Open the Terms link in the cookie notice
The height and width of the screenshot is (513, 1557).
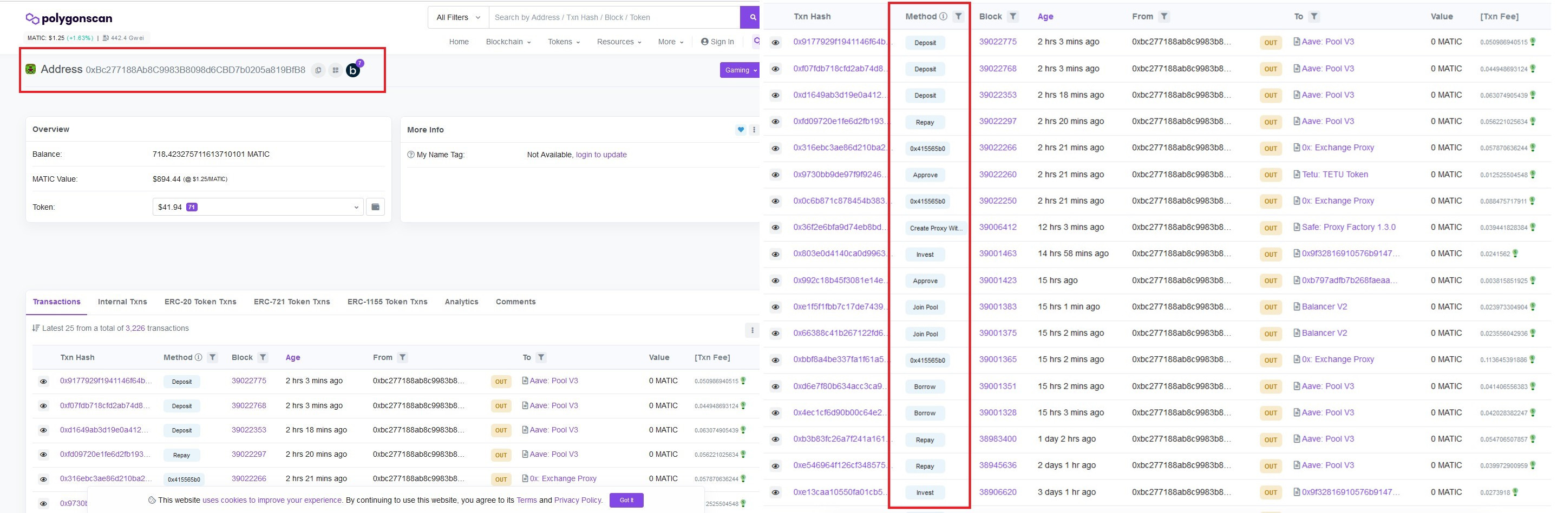(526, 501)
